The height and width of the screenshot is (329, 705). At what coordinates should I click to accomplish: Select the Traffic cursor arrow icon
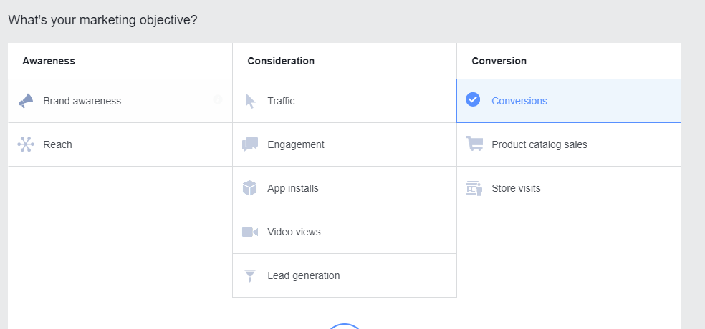tap(250, 101)
